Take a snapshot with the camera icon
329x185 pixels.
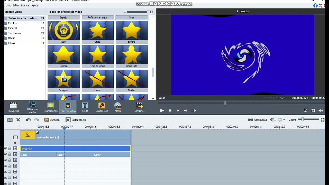pyautogui.click(x=313, y=110)
